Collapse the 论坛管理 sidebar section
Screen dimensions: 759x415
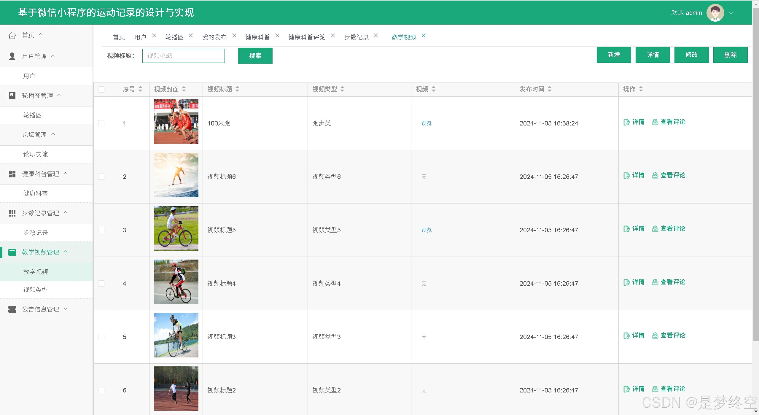click(x=34, y=135)
